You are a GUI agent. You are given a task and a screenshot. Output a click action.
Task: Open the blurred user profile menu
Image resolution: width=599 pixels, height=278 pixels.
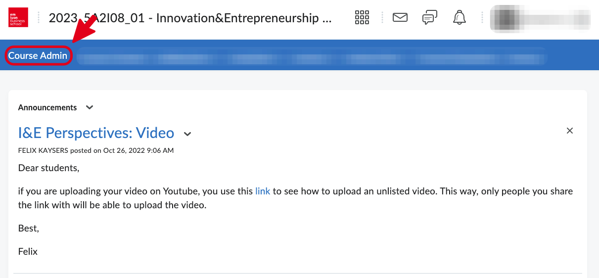click(x=540, y=19)
